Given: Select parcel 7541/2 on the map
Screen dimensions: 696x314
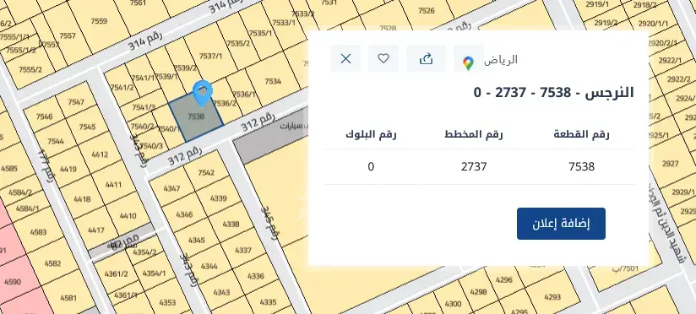Looking at the screenshot, I should 122,88.
